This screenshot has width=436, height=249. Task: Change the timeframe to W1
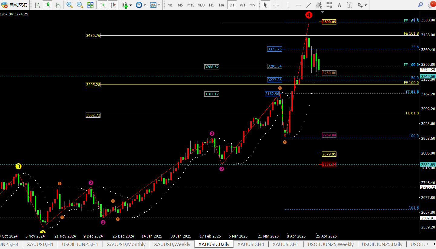(242, 5)
